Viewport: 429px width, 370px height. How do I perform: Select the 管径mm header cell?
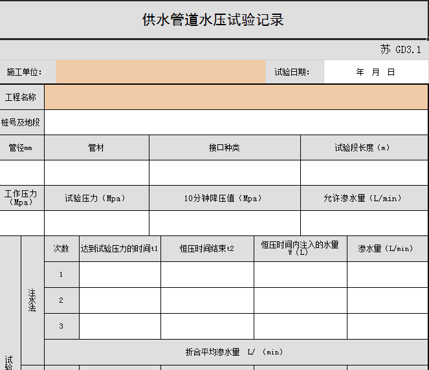(22, 147)
